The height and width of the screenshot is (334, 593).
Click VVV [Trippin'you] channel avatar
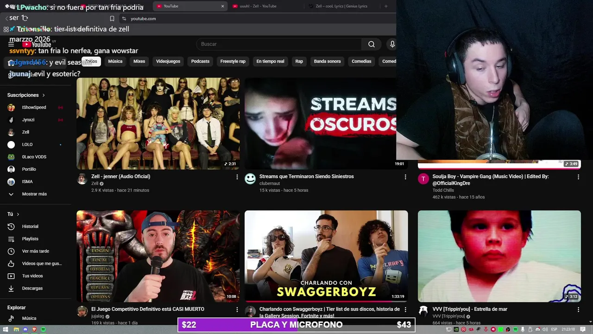(423, 311)
